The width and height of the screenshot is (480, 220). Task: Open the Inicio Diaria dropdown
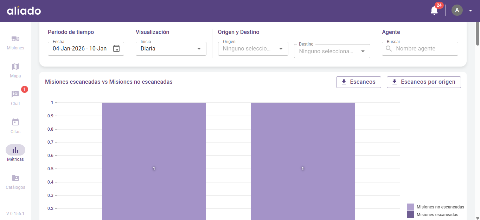click(x=171, y=49)
